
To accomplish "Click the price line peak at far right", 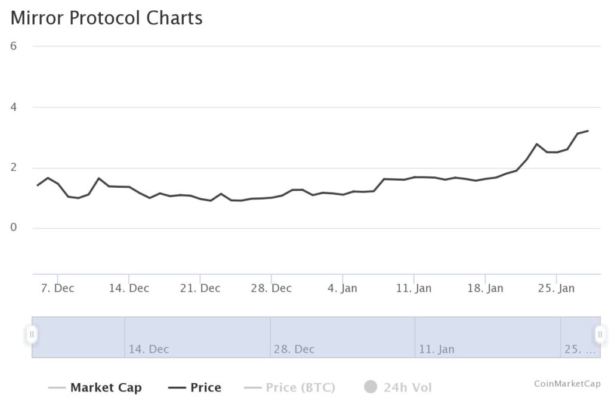I will coord(588,131).
